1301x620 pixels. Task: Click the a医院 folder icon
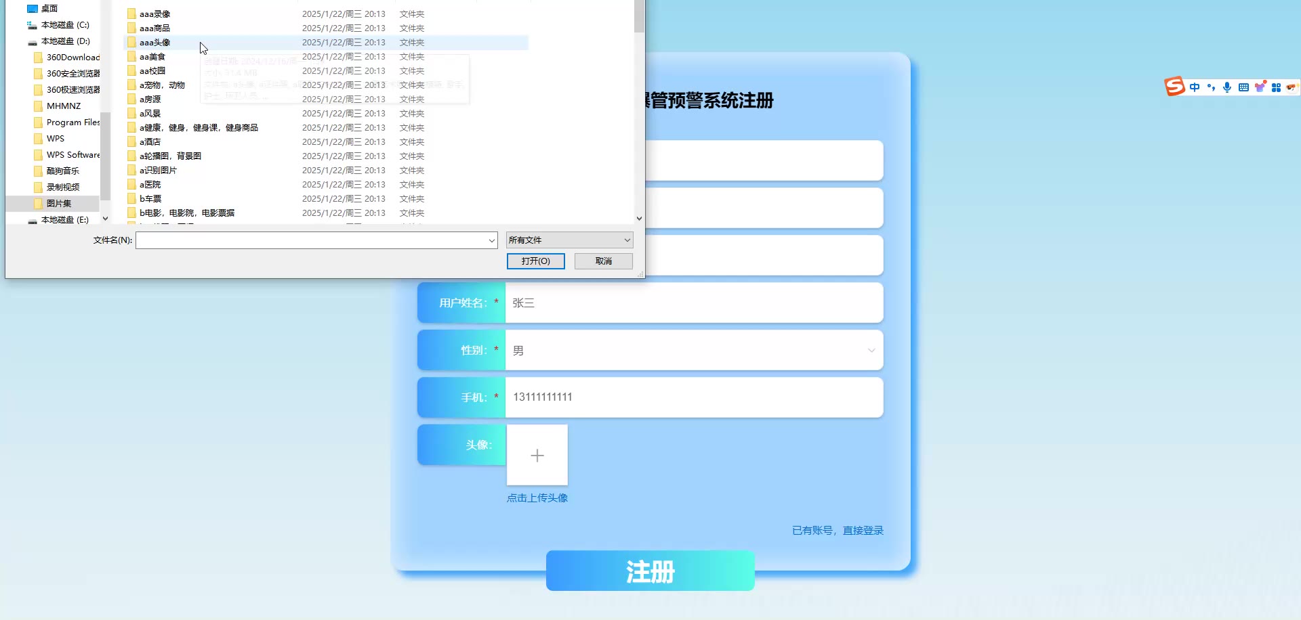[131, 184]
